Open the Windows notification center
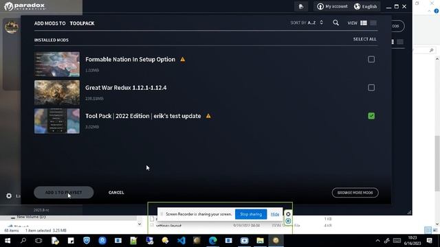The image size is (440, 247). 429,241
